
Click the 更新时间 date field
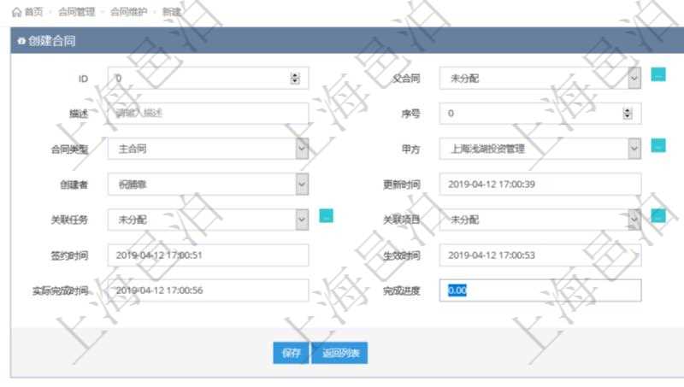540,185
